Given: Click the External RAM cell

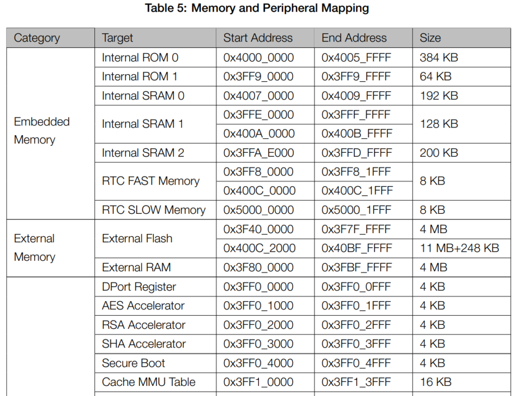Looking at the screenshot, I should 136,267.
